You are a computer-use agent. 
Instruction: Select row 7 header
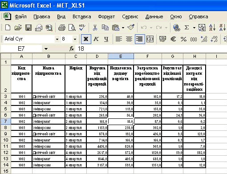[x=6, y=121]
